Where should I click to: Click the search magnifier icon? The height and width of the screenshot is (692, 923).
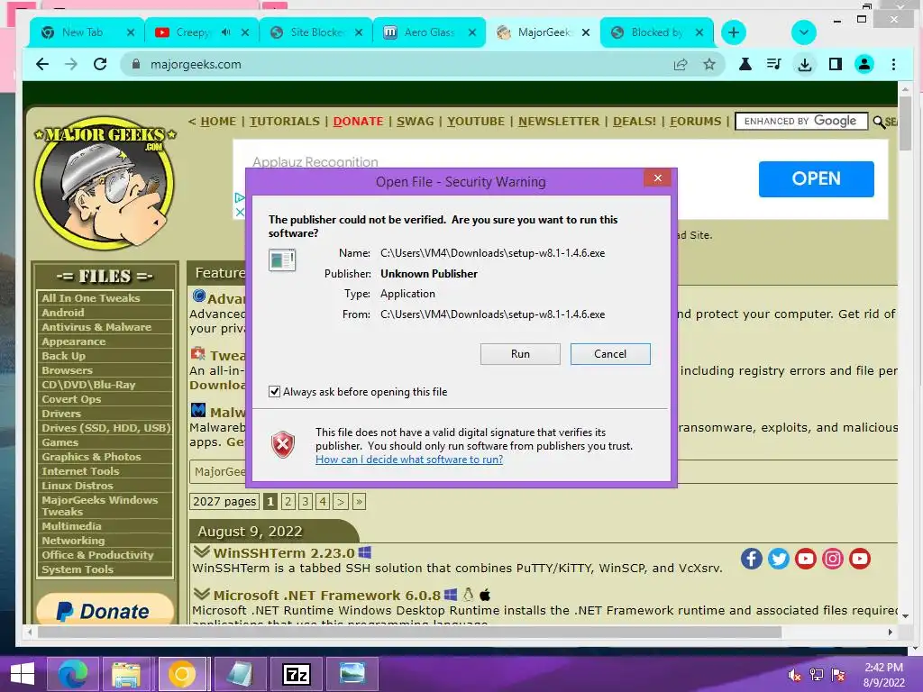pyautogui.click(x=879, y=122)
